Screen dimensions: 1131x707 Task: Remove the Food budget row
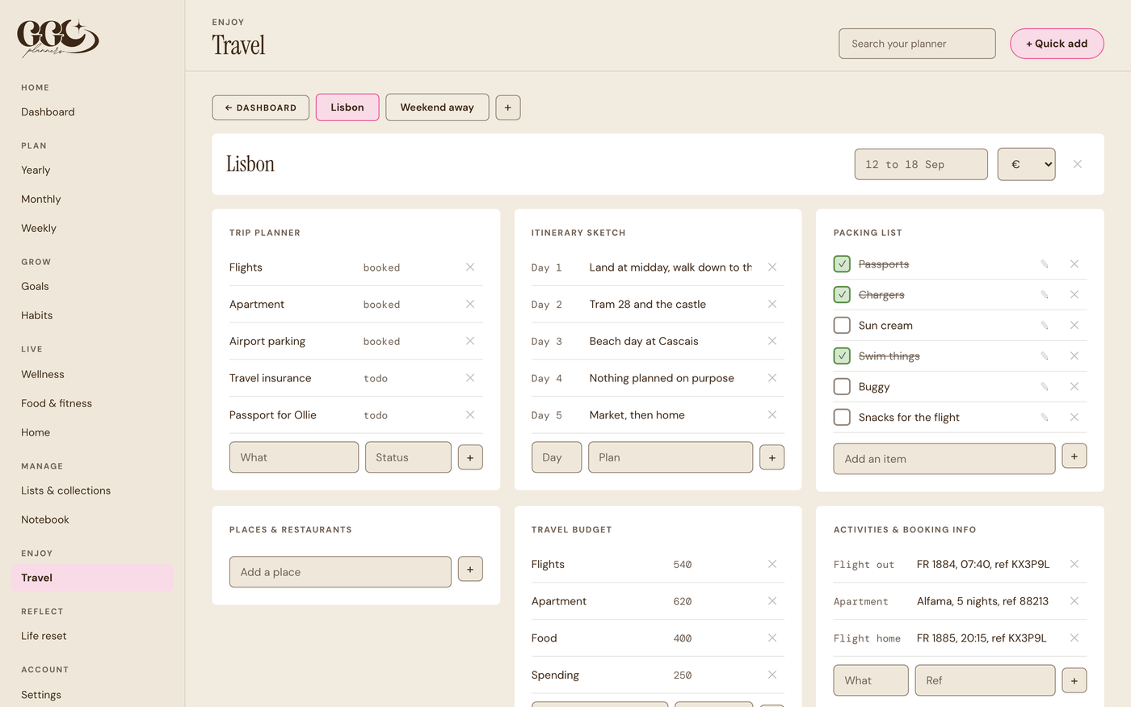click(x=772, y=638)
